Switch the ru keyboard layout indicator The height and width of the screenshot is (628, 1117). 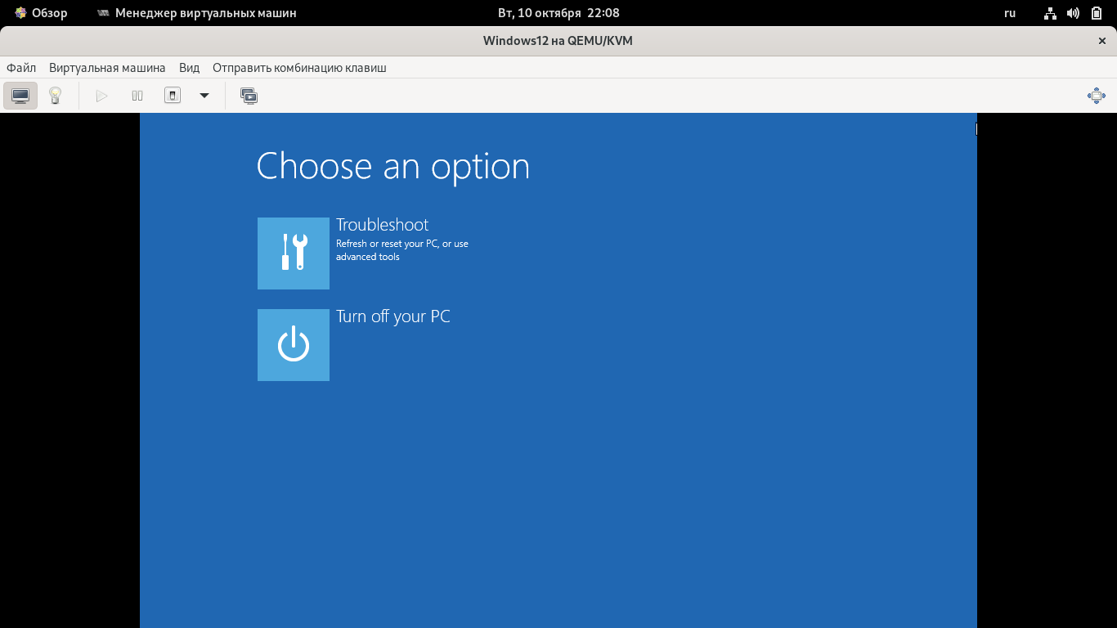1010,13
